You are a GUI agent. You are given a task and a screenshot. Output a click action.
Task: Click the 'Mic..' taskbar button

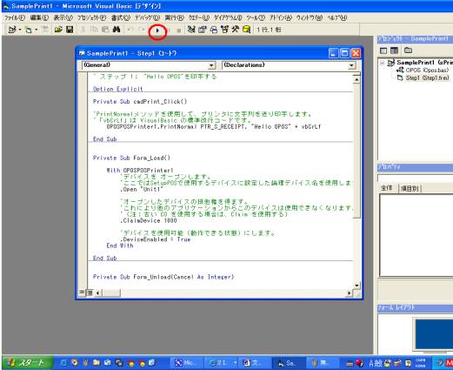pyautogui.click(x=186, y=363)
